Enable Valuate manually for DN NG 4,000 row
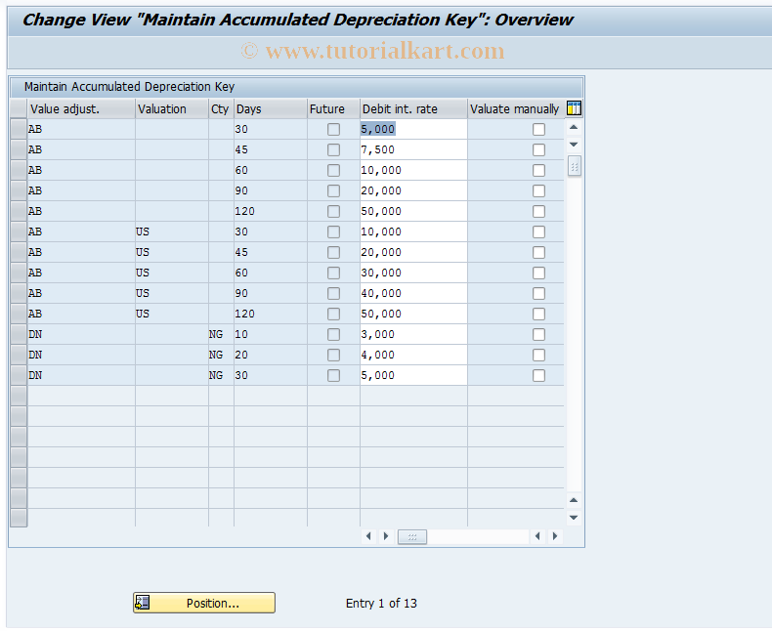The height and width of the screenshot is (631, 772). [538, 356]
